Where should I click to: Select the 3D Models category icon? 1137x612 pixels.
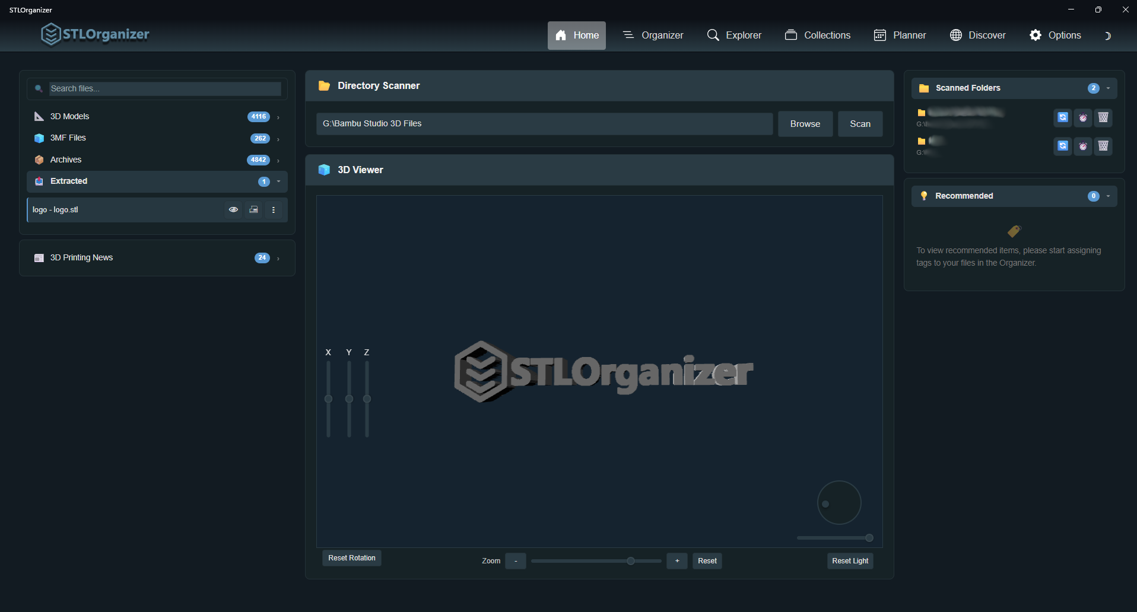click(x=39, y=116)
